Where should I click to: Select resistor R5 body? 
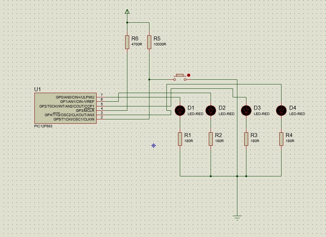(x=149, y=42)
